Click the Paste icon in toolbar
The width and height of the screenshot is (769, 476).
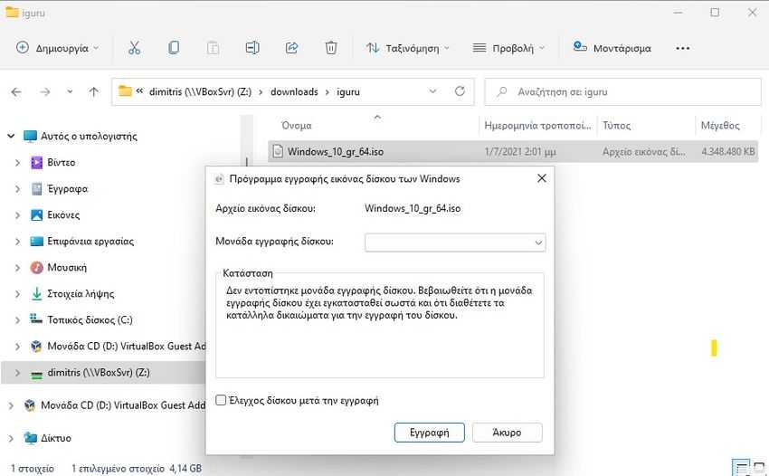(x=213, y=48)
